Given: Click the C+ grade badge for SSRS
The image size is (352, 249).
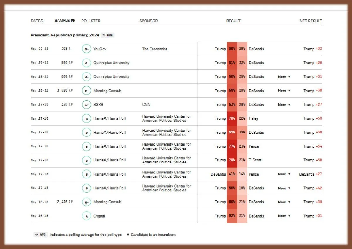Looking at the screenshot, I should click(x=87, y=105).
